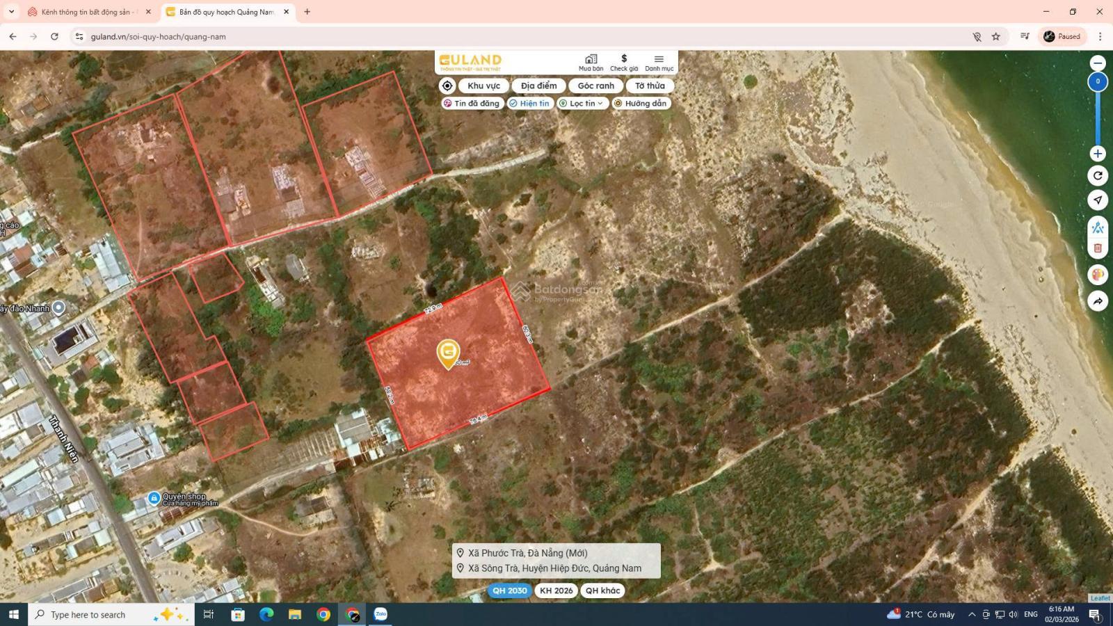This screenshot has width=1113, height=626.
Task: Click the navigation arrow direction icon
Action: tap(1098, 200)
